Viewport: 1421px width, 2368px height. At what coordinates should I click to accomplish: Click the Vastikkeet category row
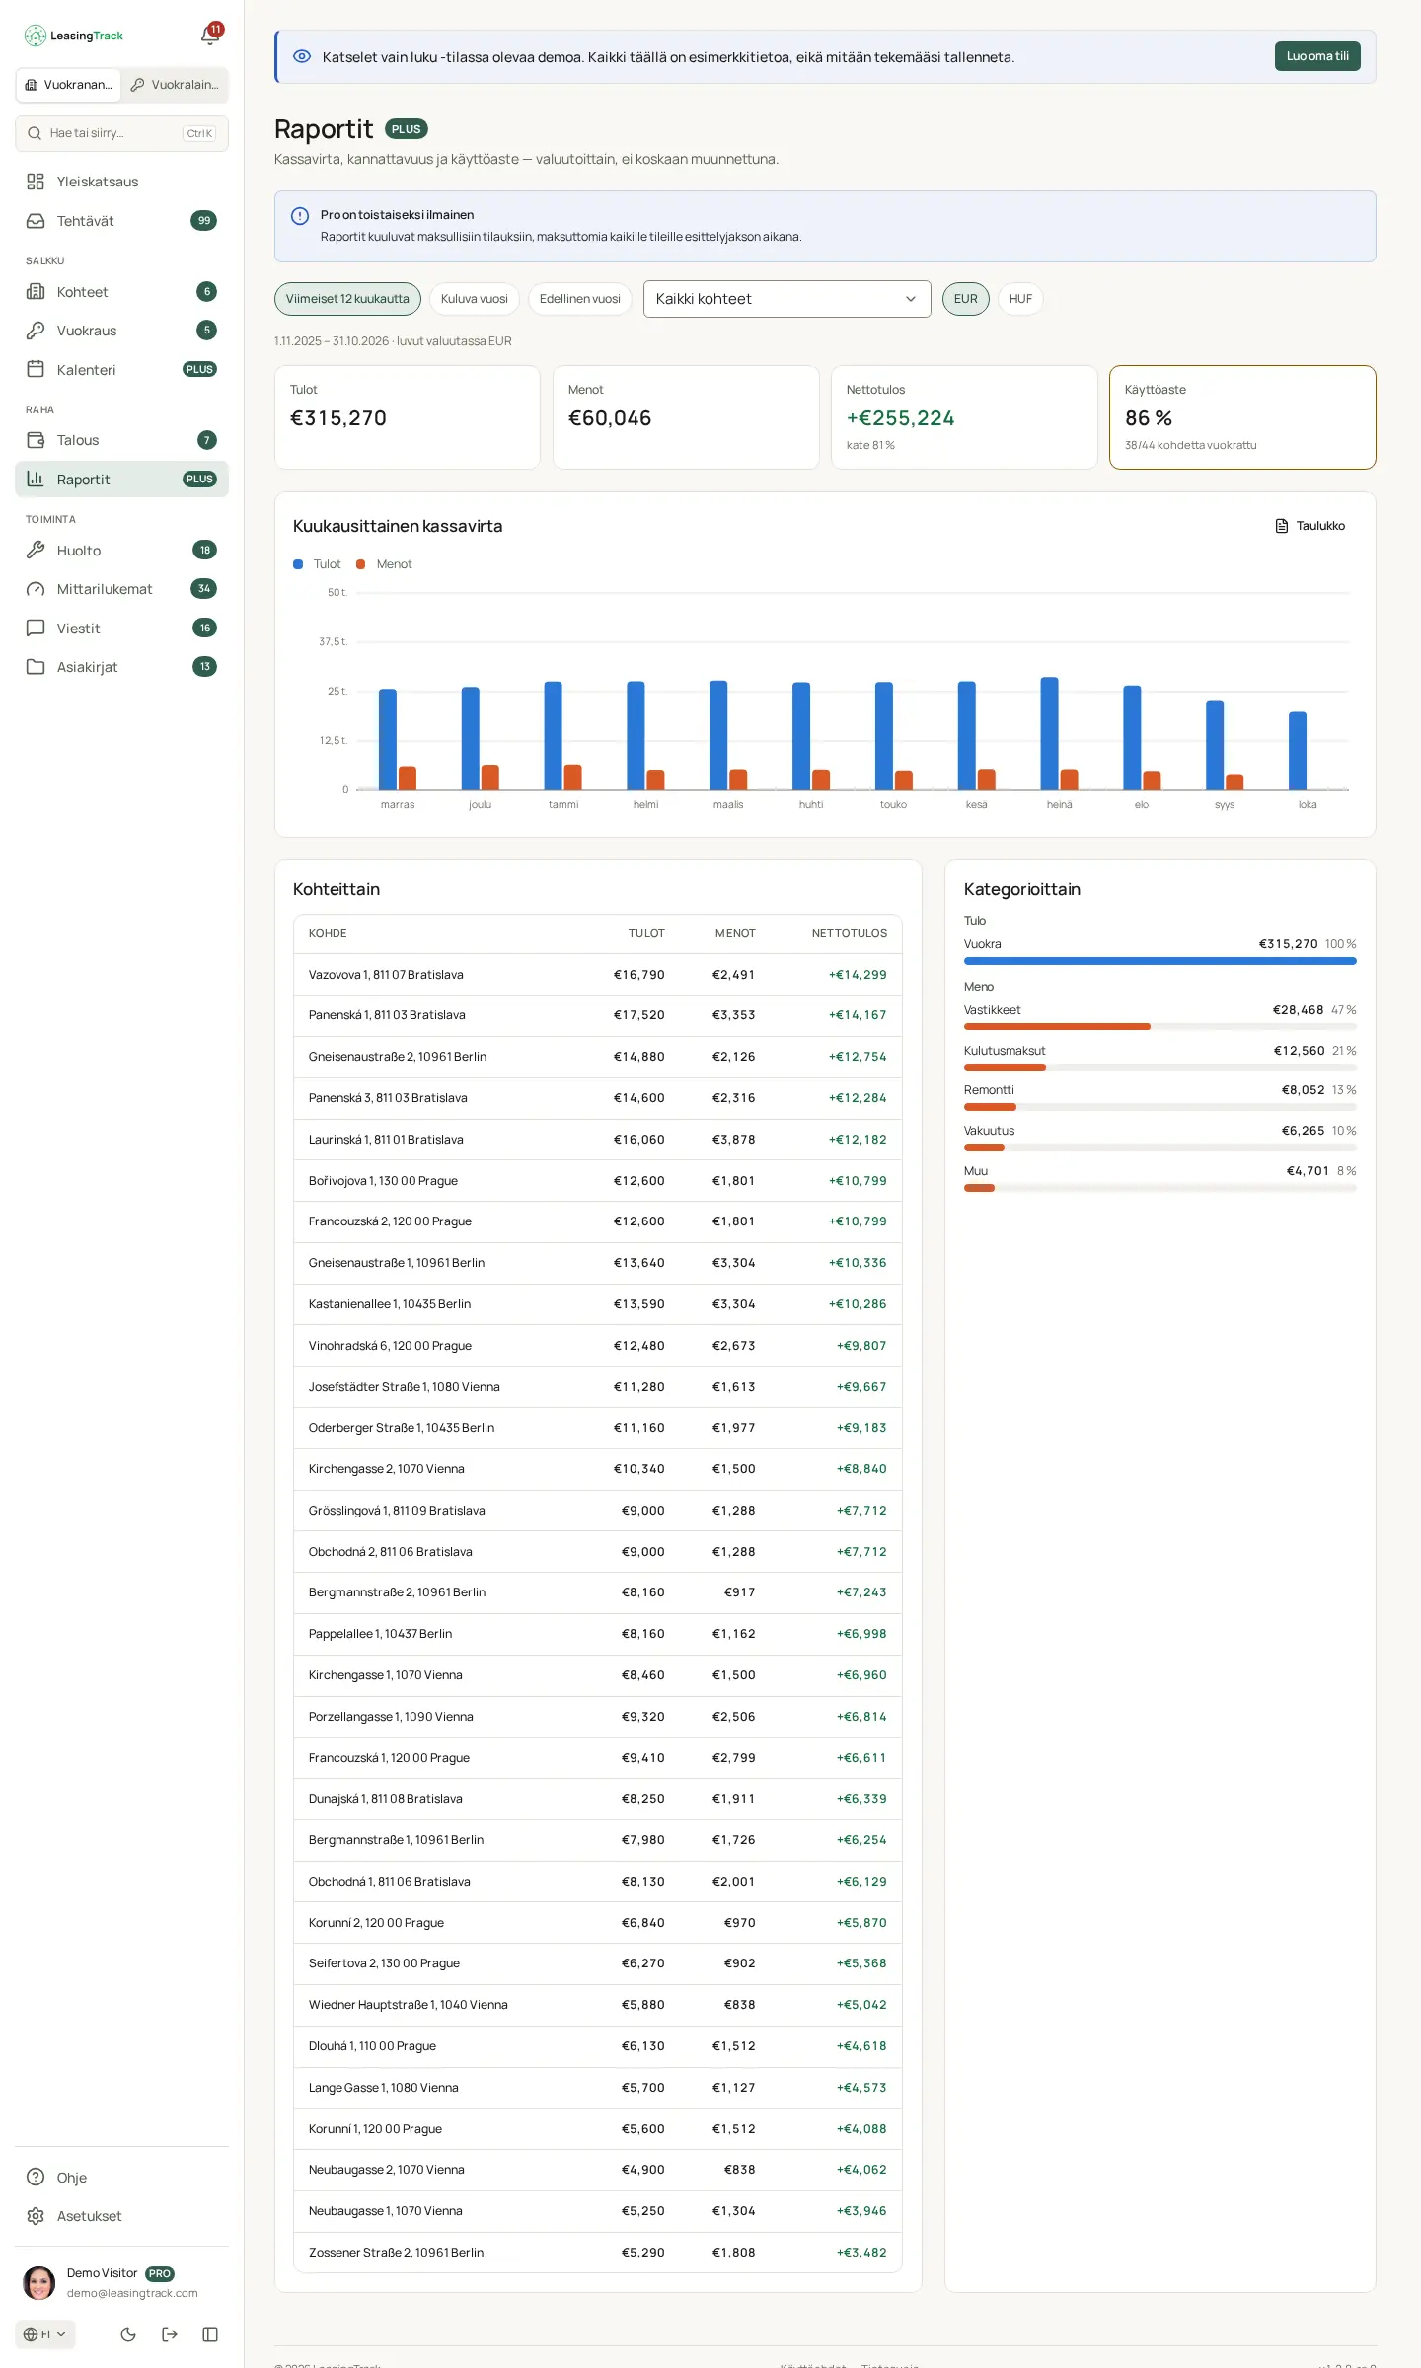click(1160, 1016)
